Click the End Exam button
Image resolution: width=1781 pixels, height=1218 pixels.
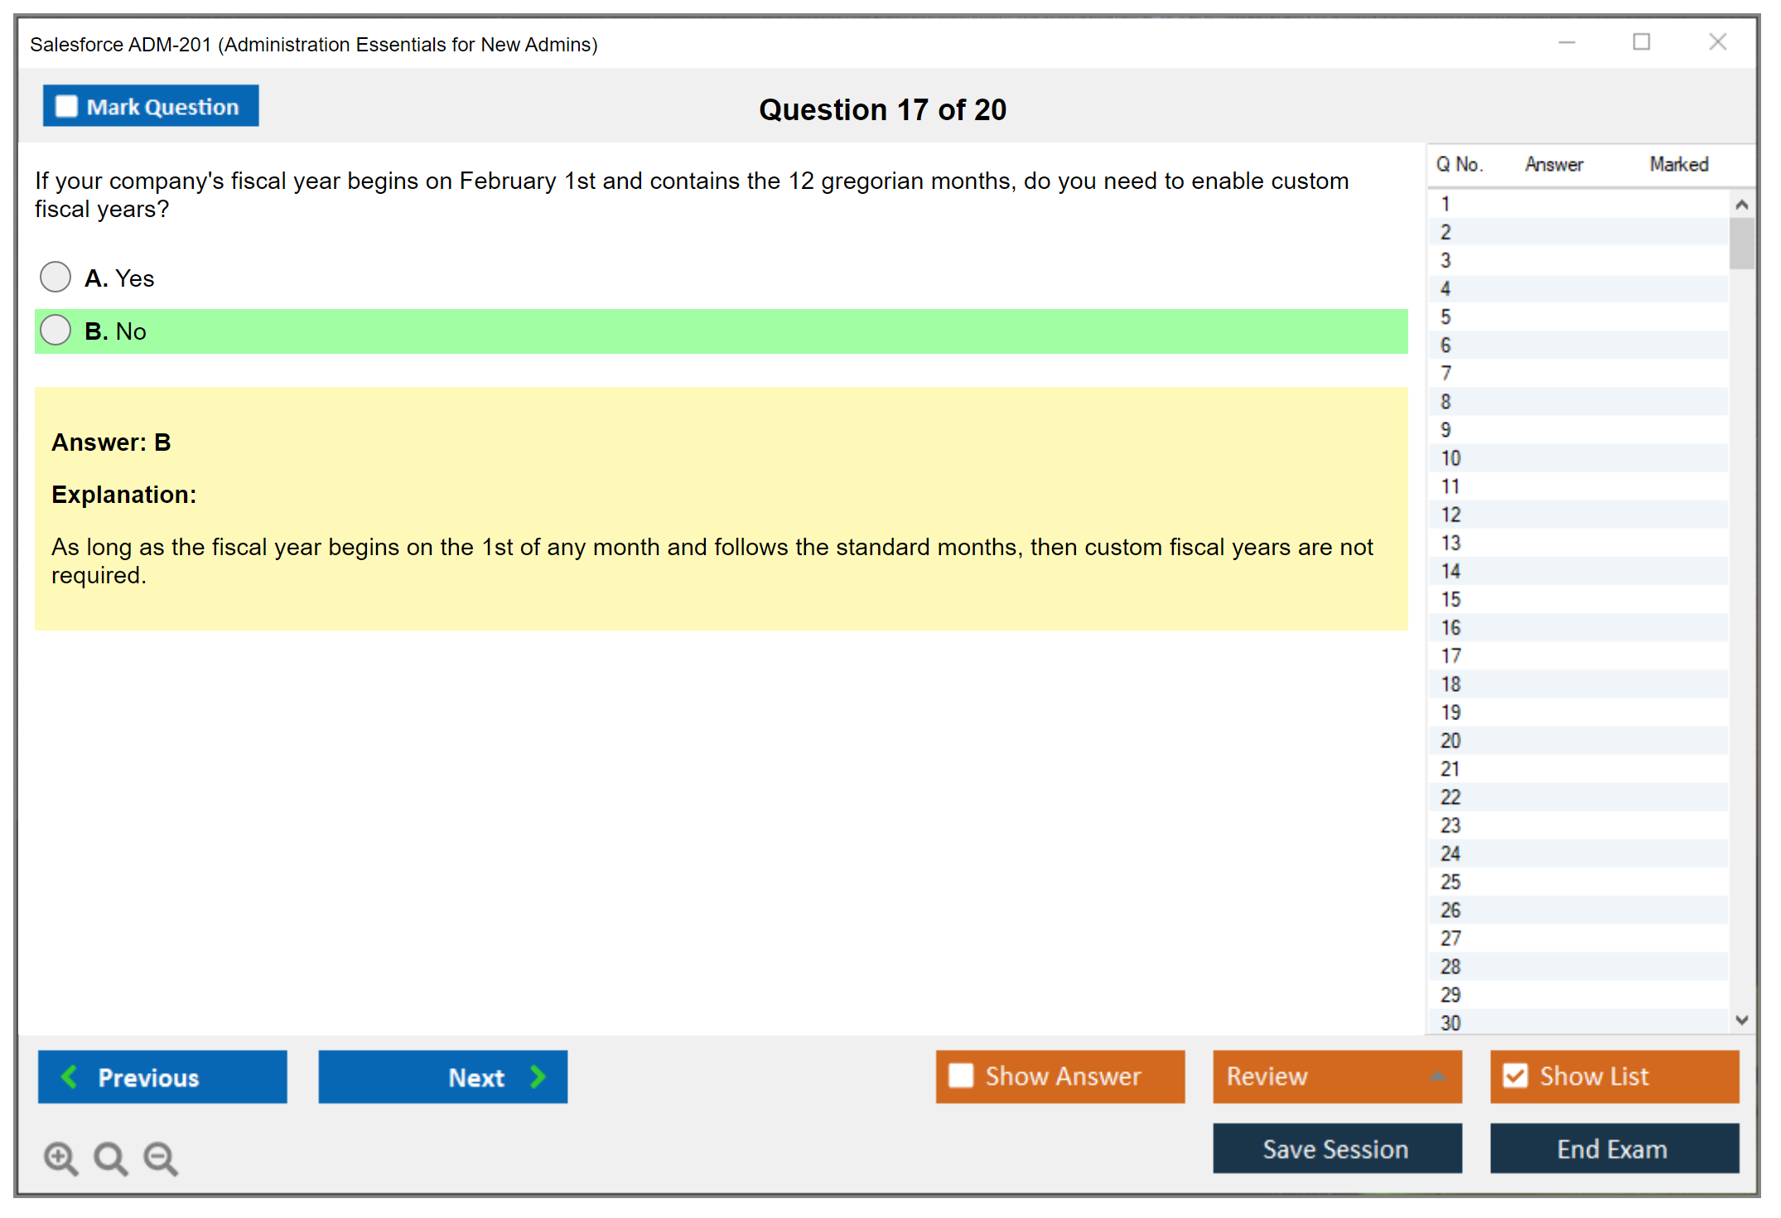tap(1613, 1148)
